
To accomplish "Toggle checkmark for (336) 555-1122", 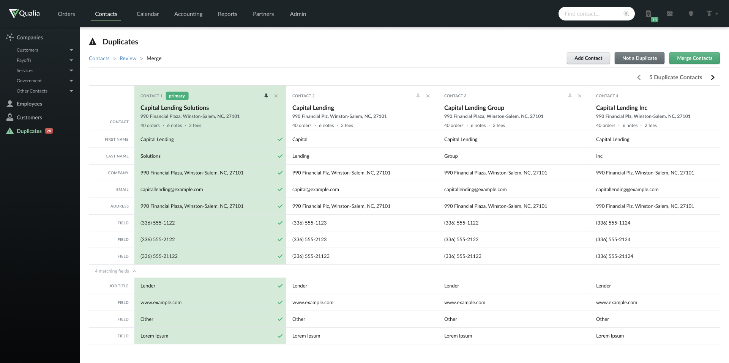I will point(280,223).
